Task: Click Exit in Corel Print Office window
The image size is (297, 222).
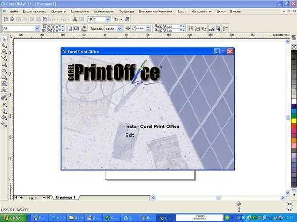Action: pos(129,135)
